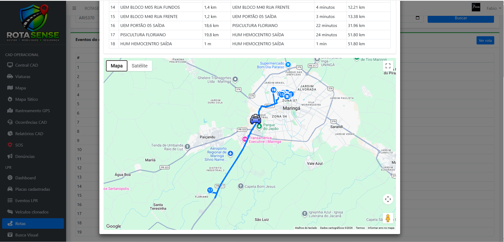
Task: Open the Termos link on map
Action: point(360,228)
